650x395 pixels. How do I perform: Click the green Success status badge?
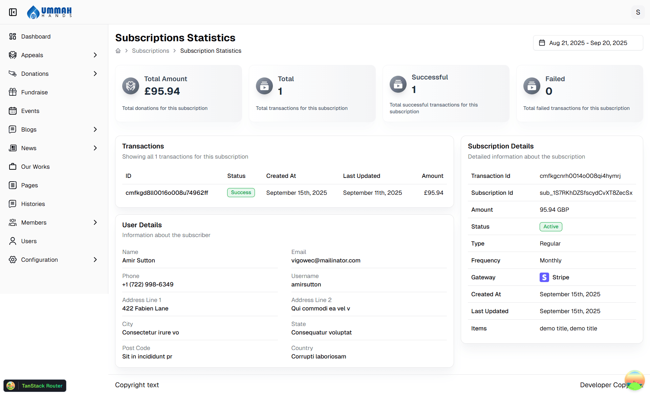(241, 192)
